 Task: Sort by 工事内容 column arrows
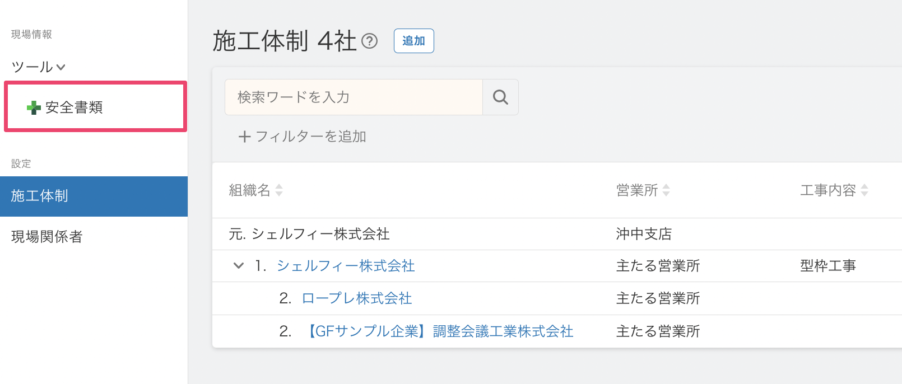click(864, 190)
